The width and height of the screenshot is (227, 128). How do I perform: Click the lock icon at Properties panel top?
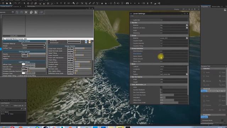click(225, 10)
